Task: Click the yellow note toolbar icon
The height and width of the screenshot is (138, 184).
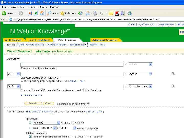Action: (111, 13)
